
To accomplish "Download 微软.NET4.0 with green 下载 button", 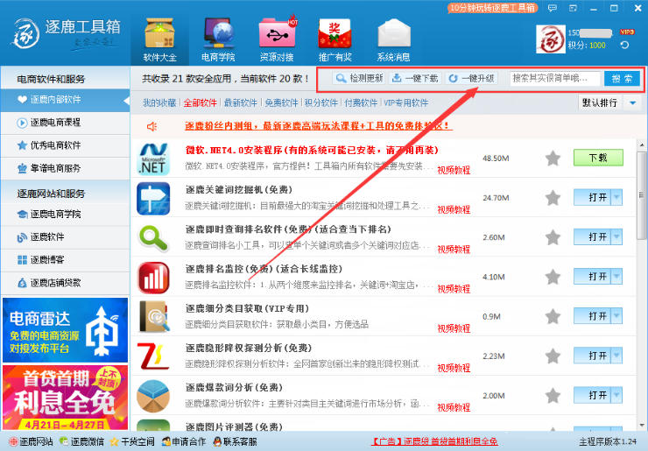I will (x=598, y=158).
